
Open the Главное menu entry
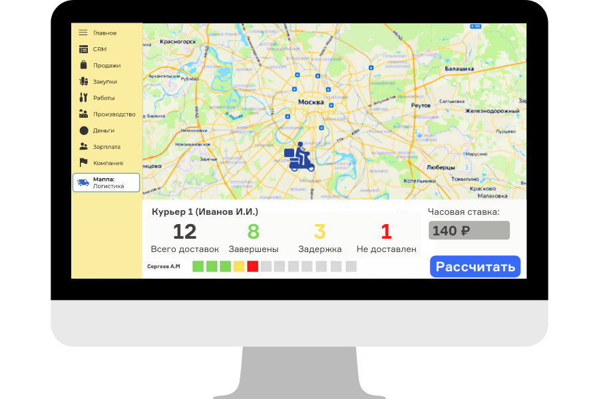[105, 32]
